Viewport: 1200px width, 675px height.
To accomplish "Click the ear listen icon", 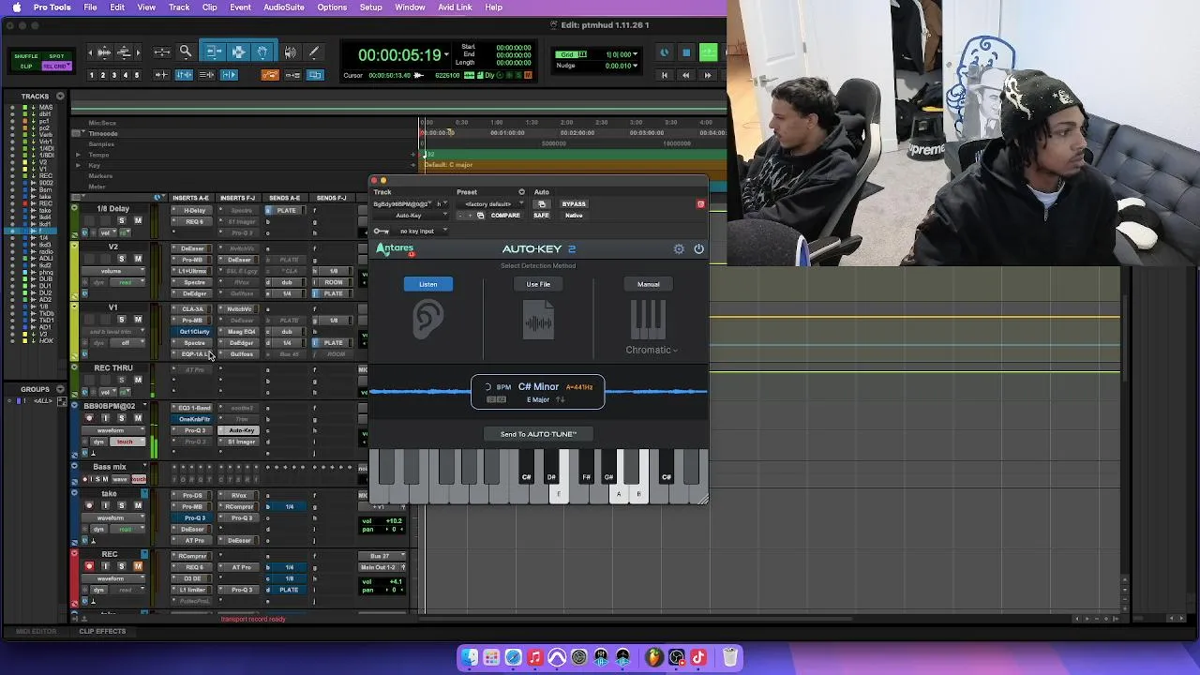I will (x=427, y=321).
